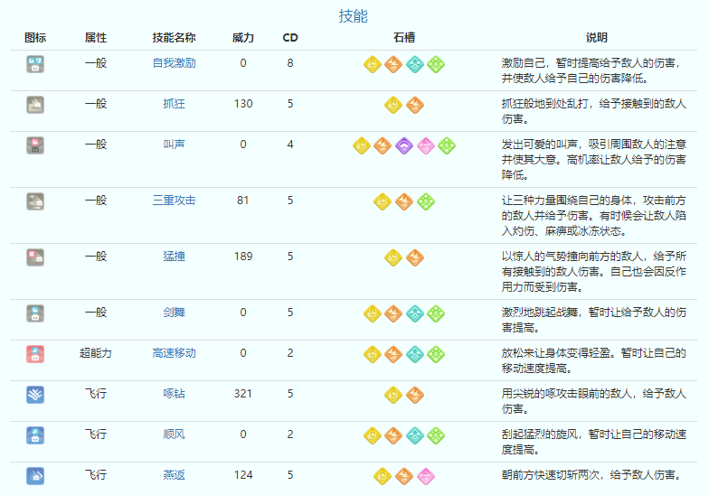Click the 技能 section heading
The height and width of the screenshot is (495, 709).
pos(354,16)
